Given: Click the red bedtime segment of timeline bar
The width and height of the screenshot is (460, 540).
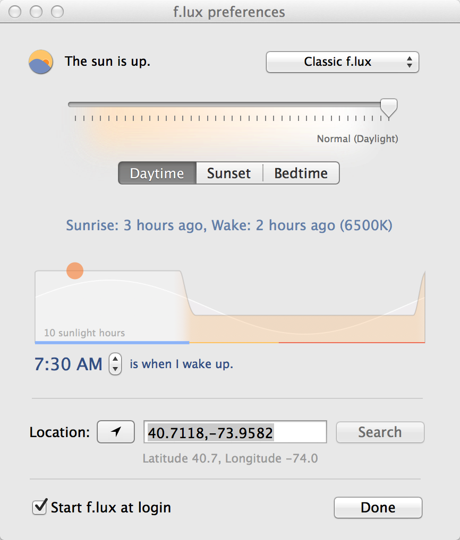Looking at the screenshot, I should coord(352,343).
